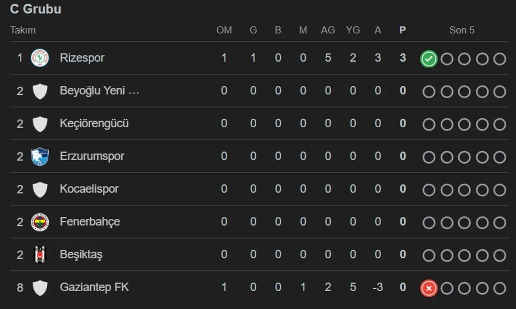Click the Erzurumspor team logo
516x309 pixels.
(x=40, y=156)
